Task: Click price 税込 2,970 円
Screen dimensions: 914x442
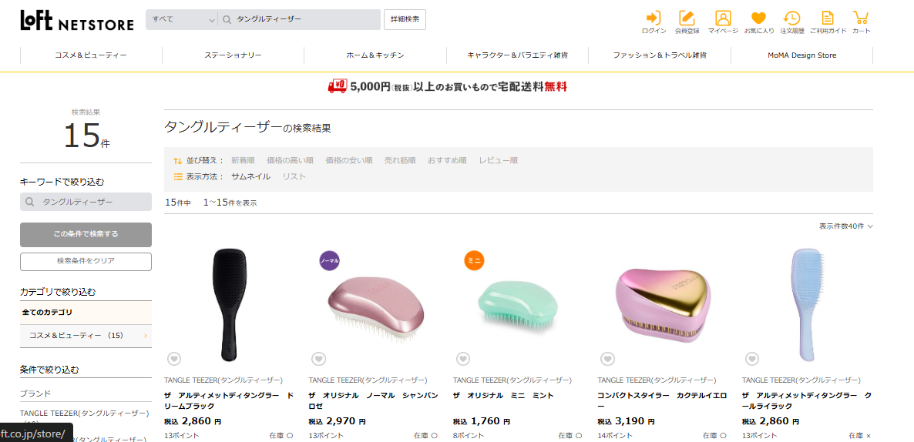Action: [x=337, y=421]
